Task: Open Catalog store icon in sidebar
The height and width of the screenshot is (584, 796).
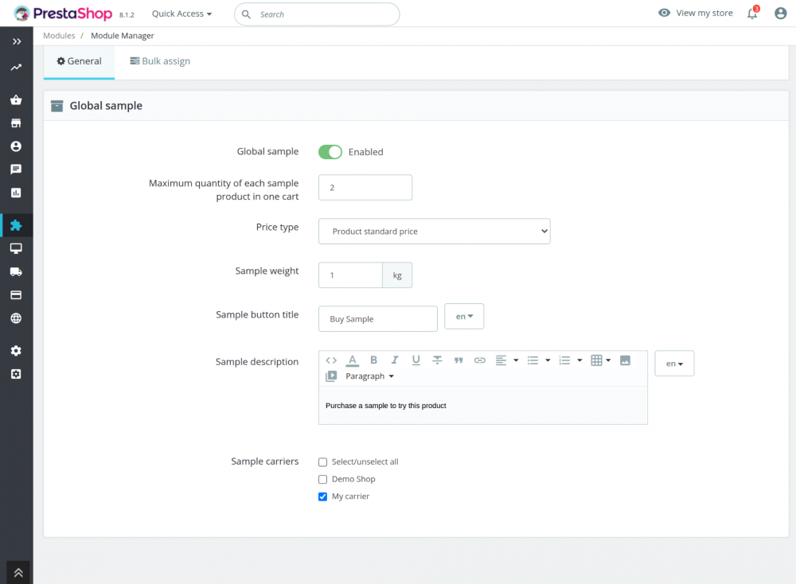Action: click(x=16, y=123)
